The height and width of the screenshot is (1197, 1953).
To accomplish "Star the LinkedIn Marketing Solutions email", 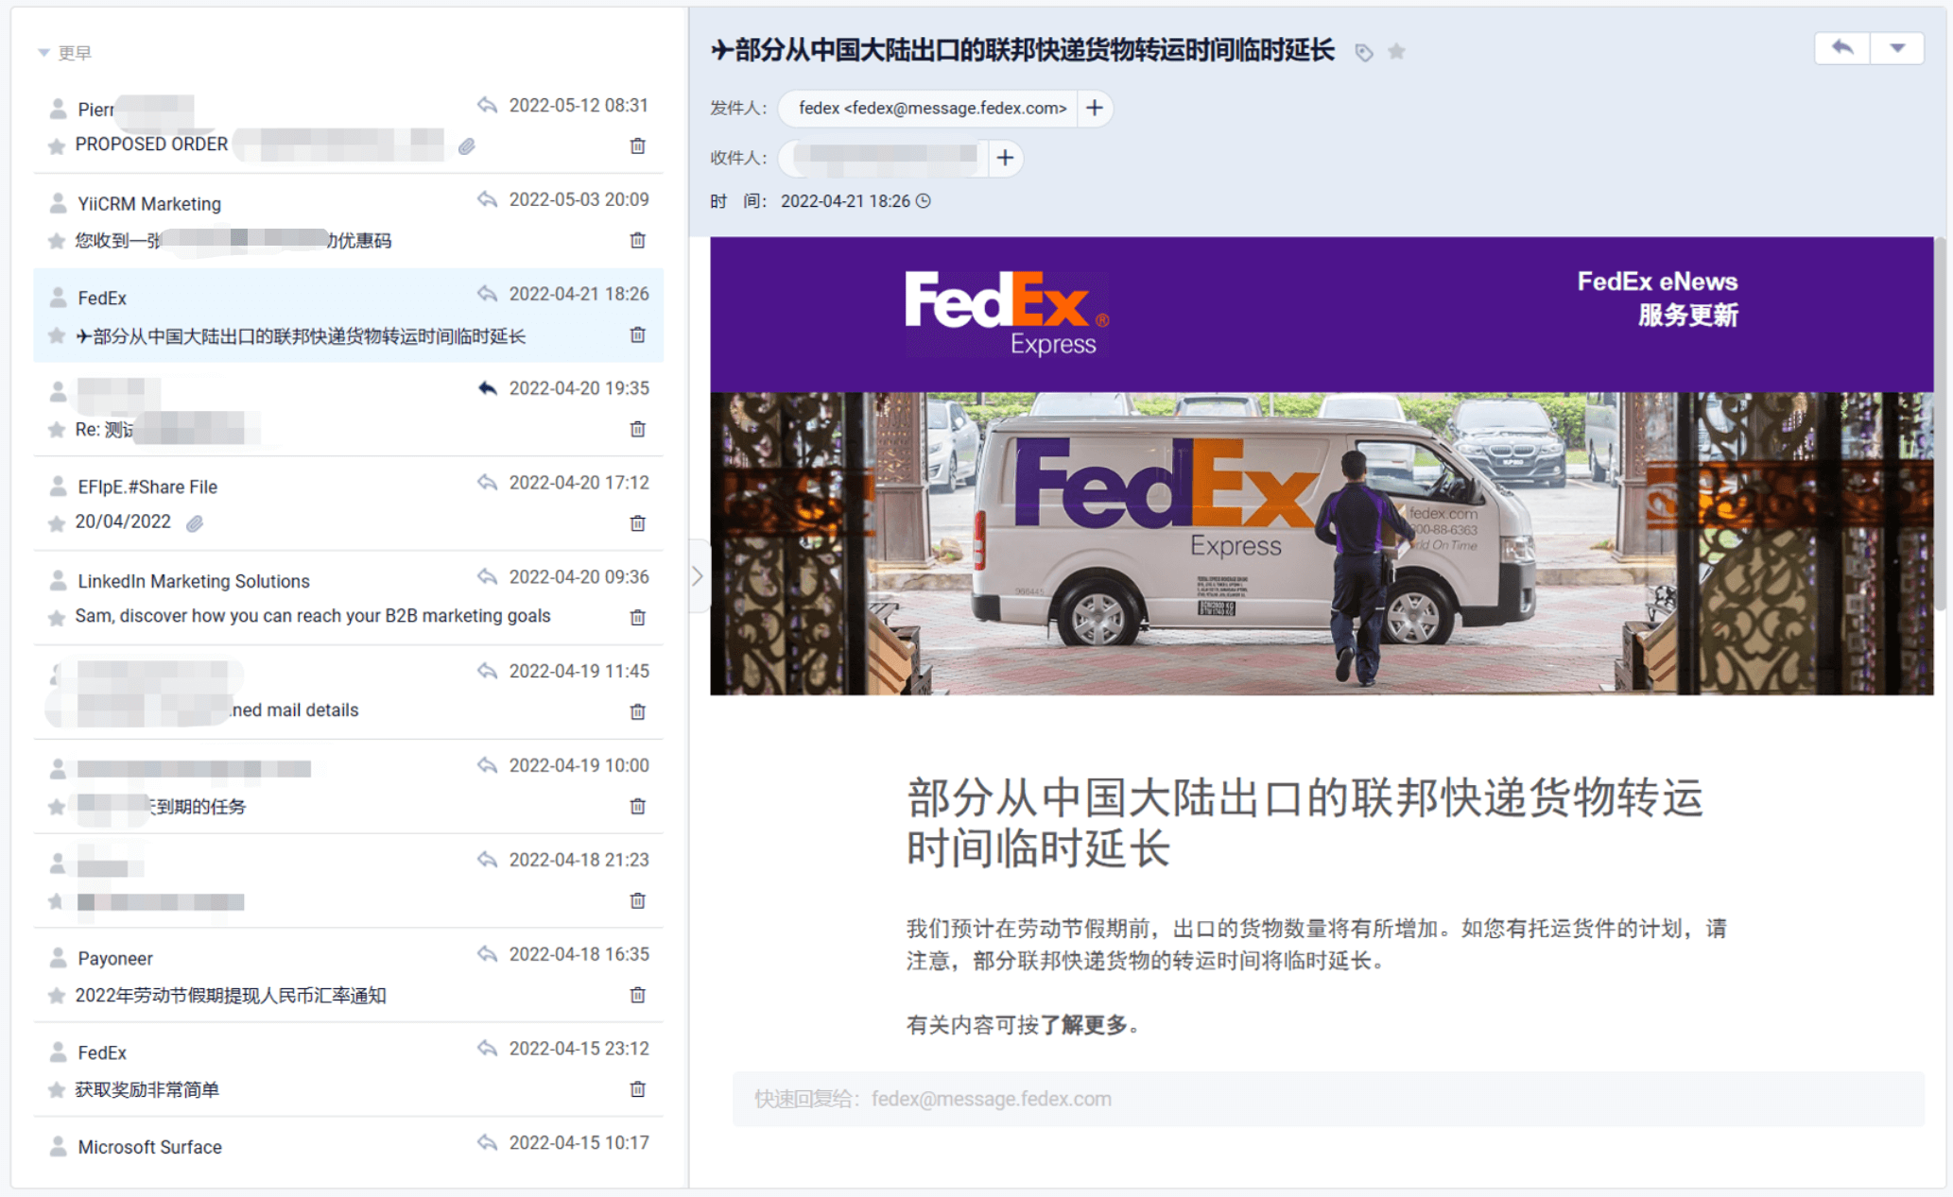I will [57, 618].
